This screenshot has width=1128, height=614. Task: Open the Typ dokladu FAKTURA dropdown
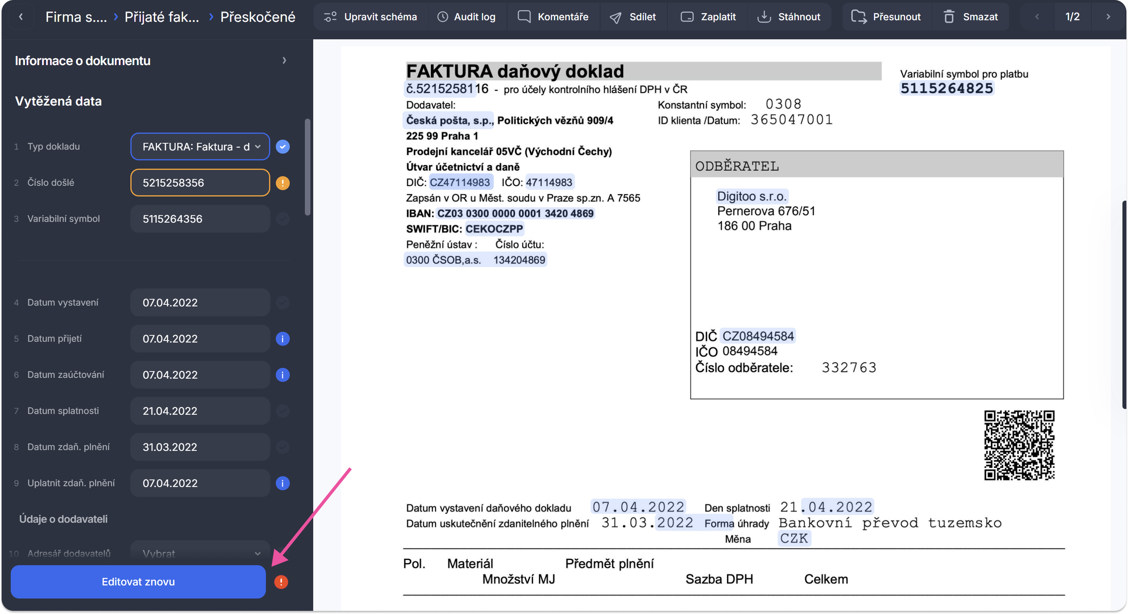[x=200, y=147]
